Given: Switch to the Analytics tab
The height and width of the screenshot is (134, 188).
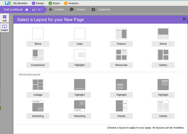Looking at the screenshot, I should (x=71, y=3).
